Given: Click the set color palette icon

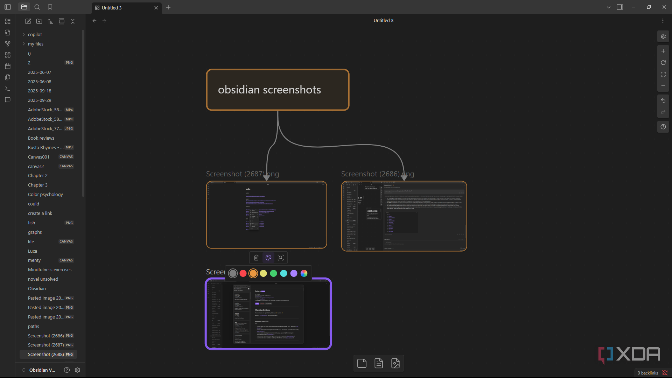Looking at the screenshot, I should pos(268,258).
